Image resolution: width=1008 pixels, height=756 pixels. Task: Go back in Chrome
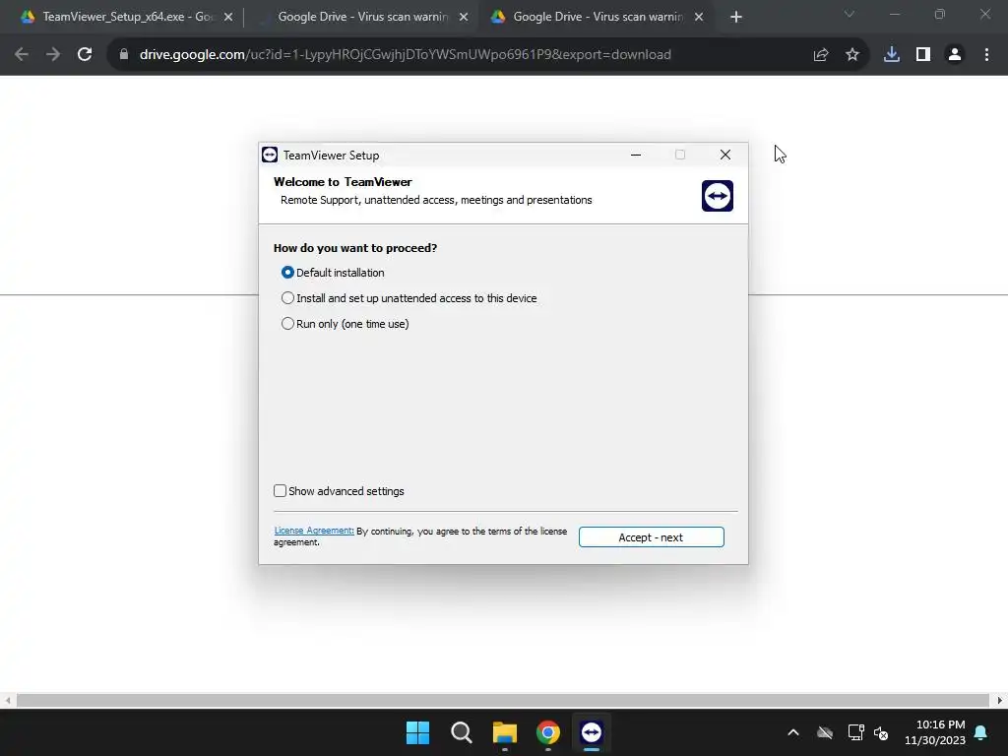pyautogui.click(x=22, y=55)
